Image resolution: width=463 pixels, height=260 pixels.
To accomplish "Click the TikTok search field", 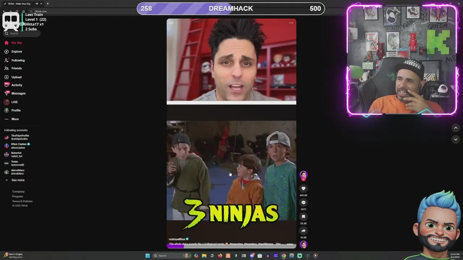I will pyautogui.click(x=22, y=33).
